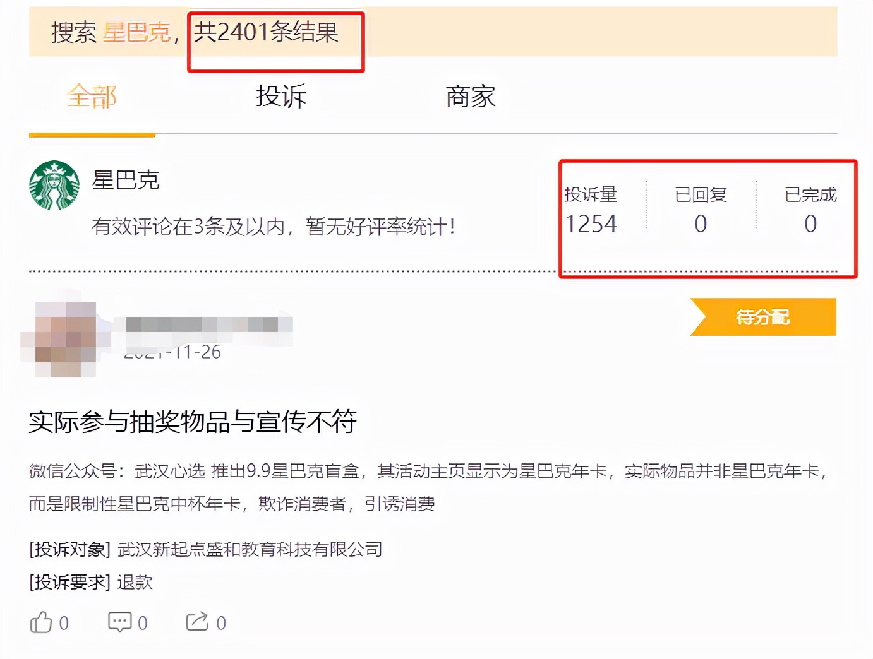Open comments via the speech bubble icon
The height and width of the screenshot is (659, 873).
tap(120, 622)
